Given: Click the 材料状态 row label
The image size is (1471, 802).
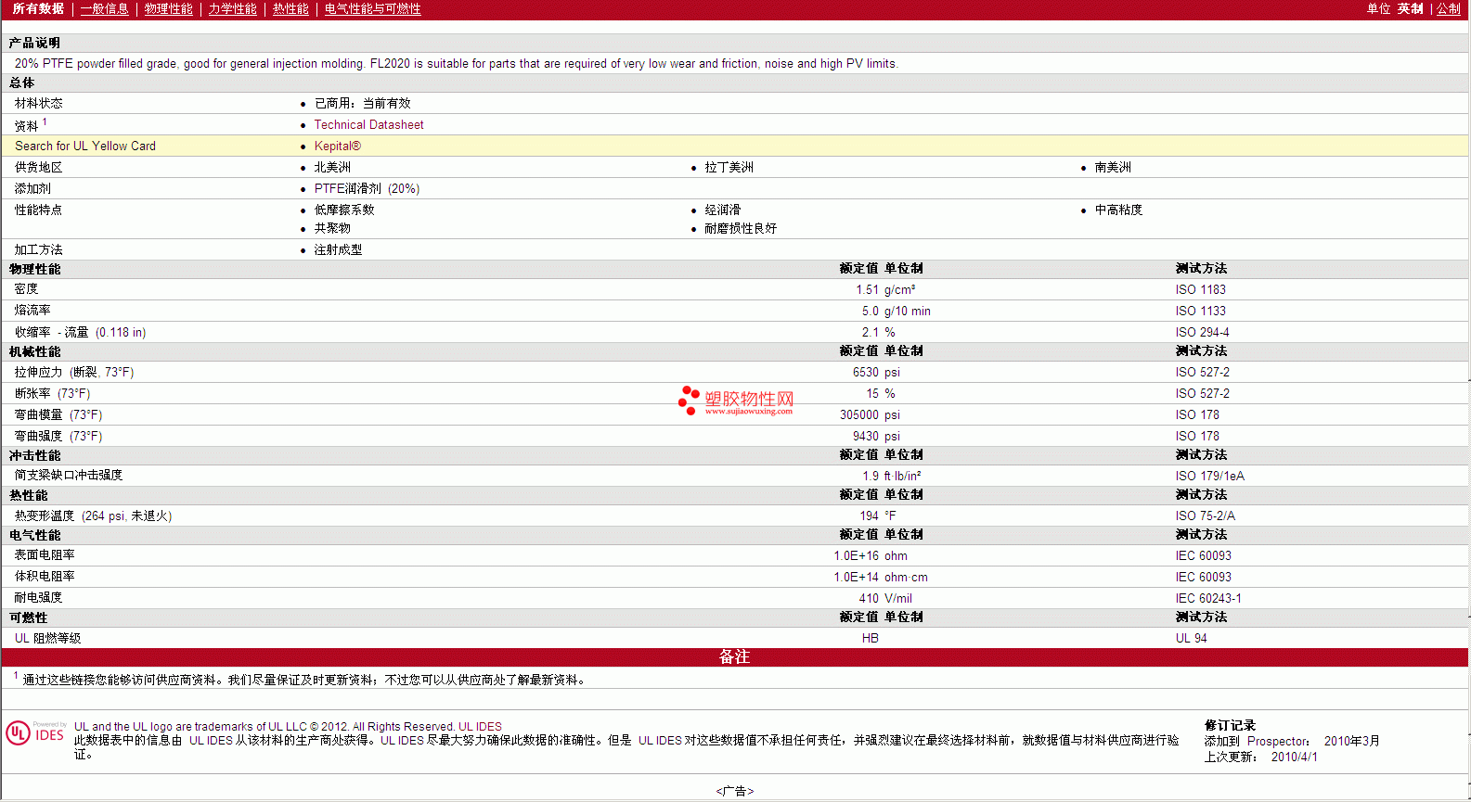Looking at the screenshot, I should pyautogui.click(x=39, y=104).
